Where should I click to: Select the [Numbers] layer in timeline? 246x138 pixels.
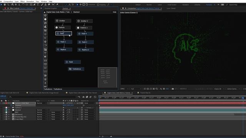(x=19, y=115)
